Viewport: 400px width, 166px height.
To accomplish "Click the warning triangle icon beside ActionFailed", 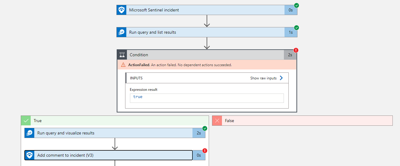I will [123, 65].
